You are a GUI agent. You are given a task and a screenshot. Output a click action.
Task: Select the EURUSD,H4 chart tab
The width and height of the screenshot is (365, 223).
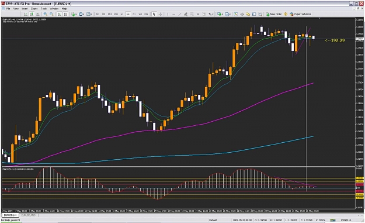click(x=10, y=215)
